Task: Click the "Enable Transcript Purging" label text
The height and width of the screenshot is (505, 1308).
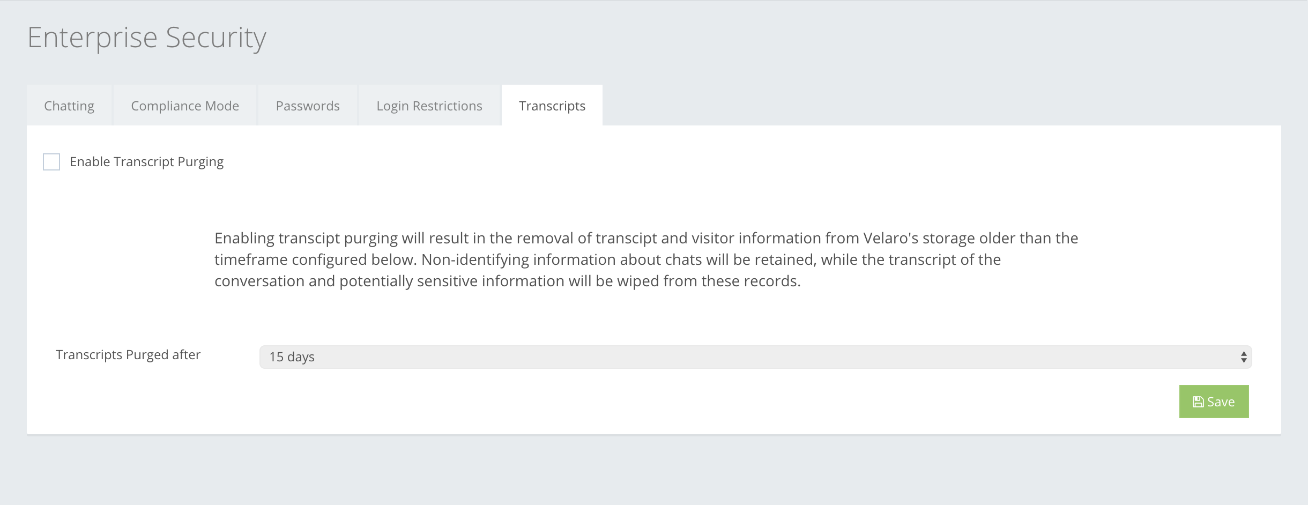Action: pyautogui.click(x=146, y=162)
